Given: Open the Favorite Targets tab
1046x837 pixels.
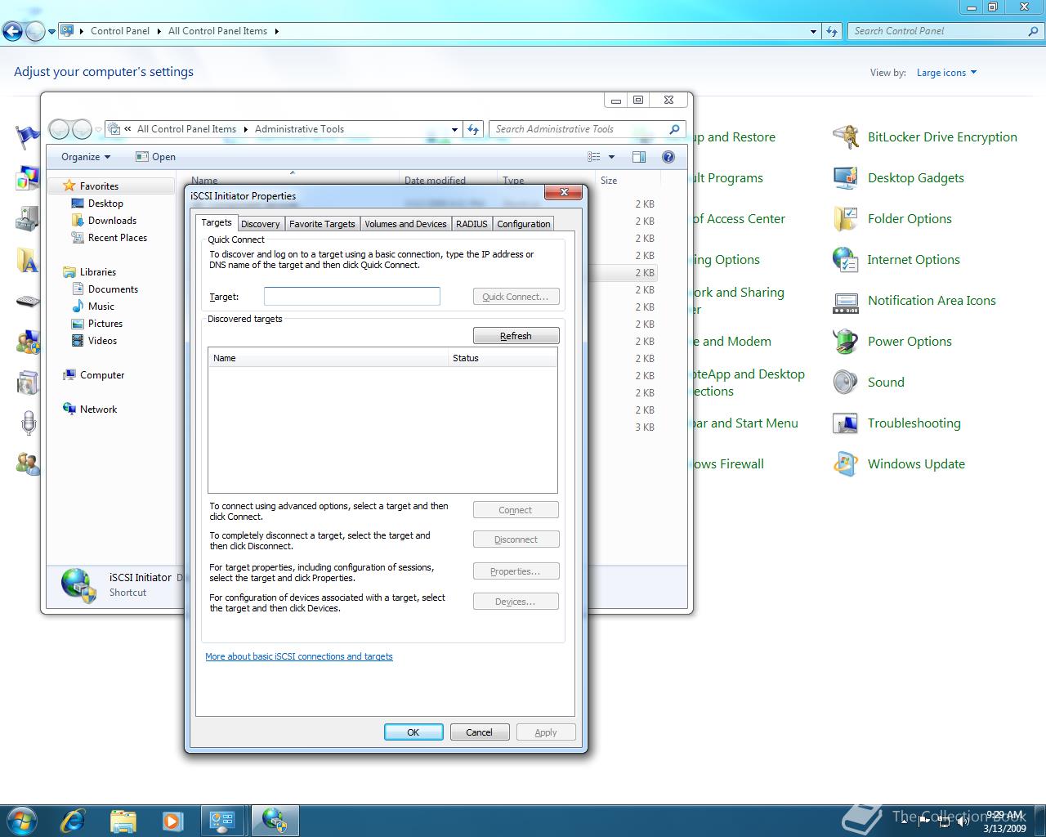Looking at the screenshot, I should (322, 224).
